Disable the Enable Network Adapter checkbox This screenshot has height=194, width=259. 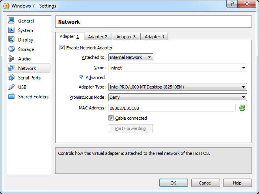62,48
